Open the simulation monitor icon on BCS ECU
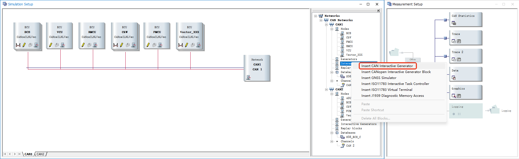This screenshot has width=519, height=159. click(x=36, y=45)
